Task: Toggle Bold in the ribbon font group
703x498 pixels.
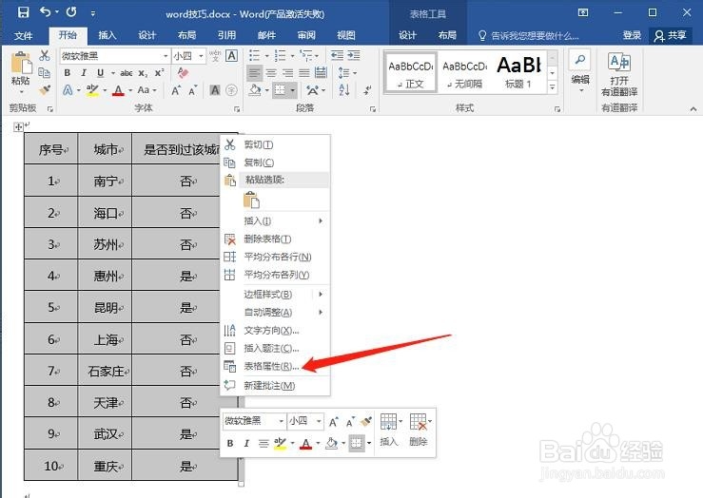Action: pos(68,73)
